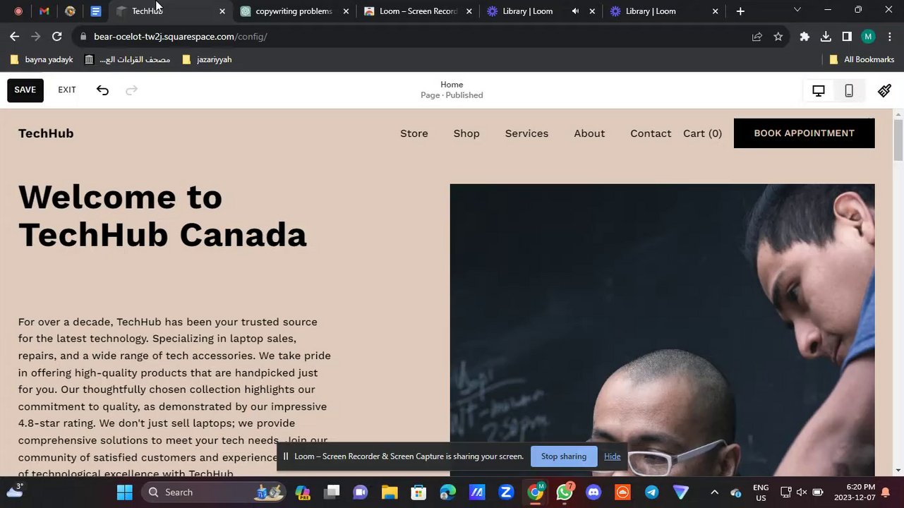Click the page vertical scrollbar thumb
Screen dimensions: 904x508
pos(898,140)
